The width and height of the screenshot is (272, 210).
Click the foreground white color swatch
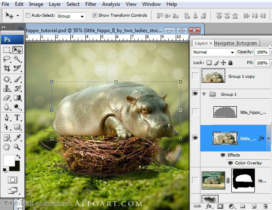click(x=8, y=160)
